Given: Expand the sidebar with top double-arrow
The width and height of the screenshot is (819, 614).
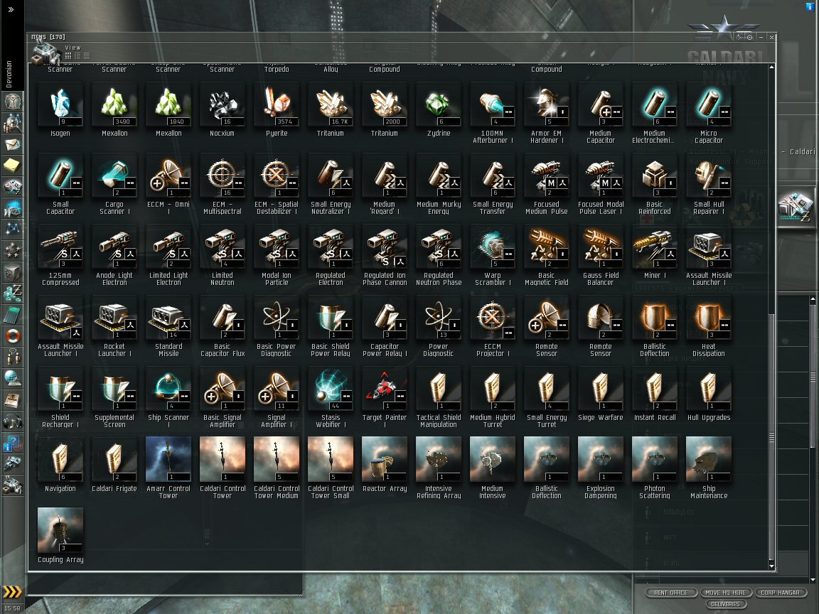Looking at the screenshot, I should click(11, 9).
